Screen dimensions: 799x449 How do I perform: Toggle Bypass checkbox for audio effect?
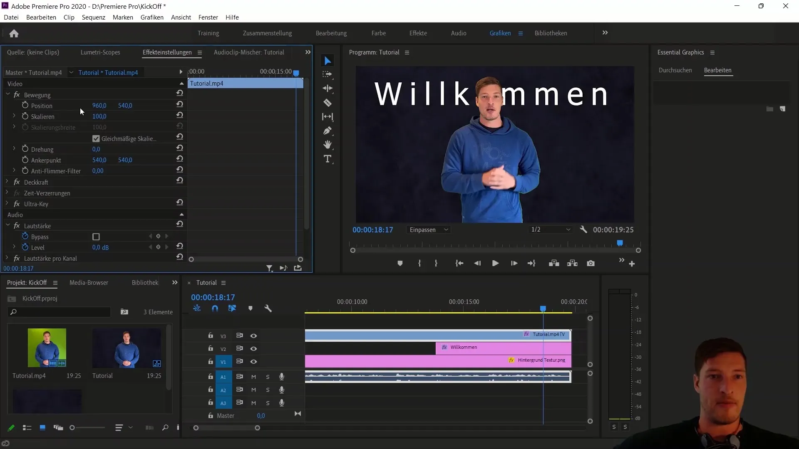pos(96,236)
